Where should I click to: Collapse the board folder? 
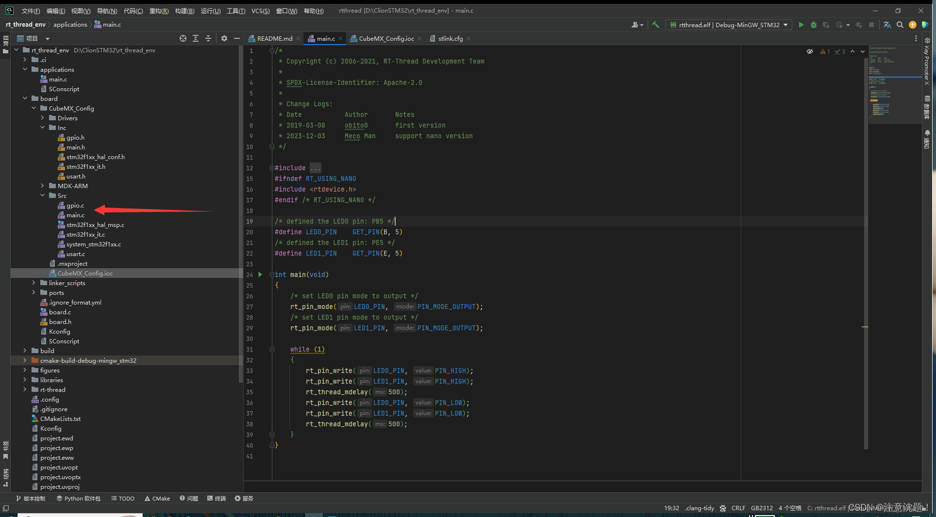(x=25, y=98)
